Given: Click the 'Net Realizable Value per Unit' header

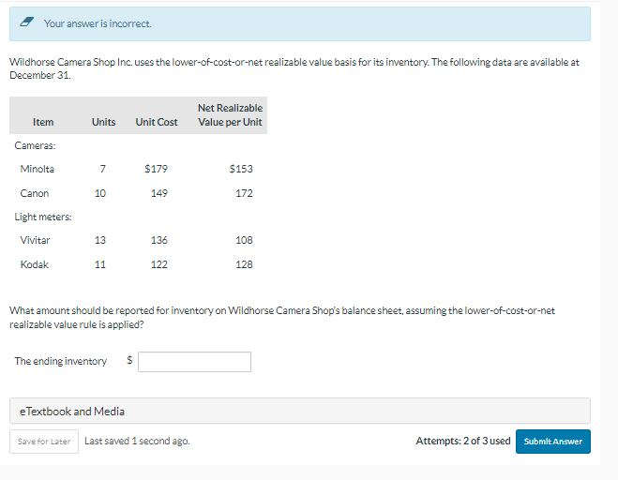Looking at the screenshot, I should point(230,115).
